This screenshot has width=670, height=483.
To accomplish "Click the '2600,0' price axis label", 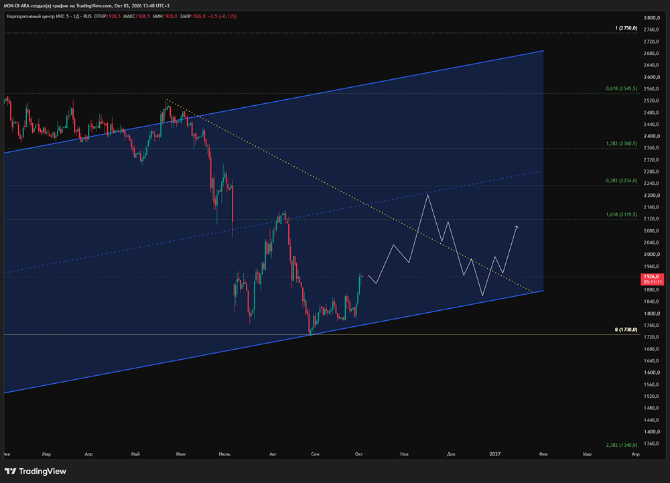I will tap(652, 77).
